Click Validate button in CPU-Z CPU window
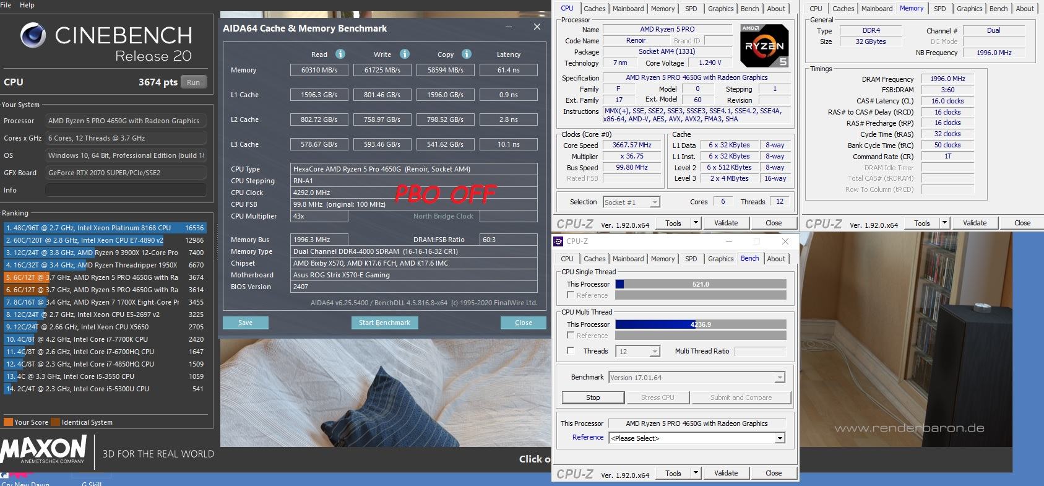The width and height of the screenshot is (1044, 486). tap(726, 223)
